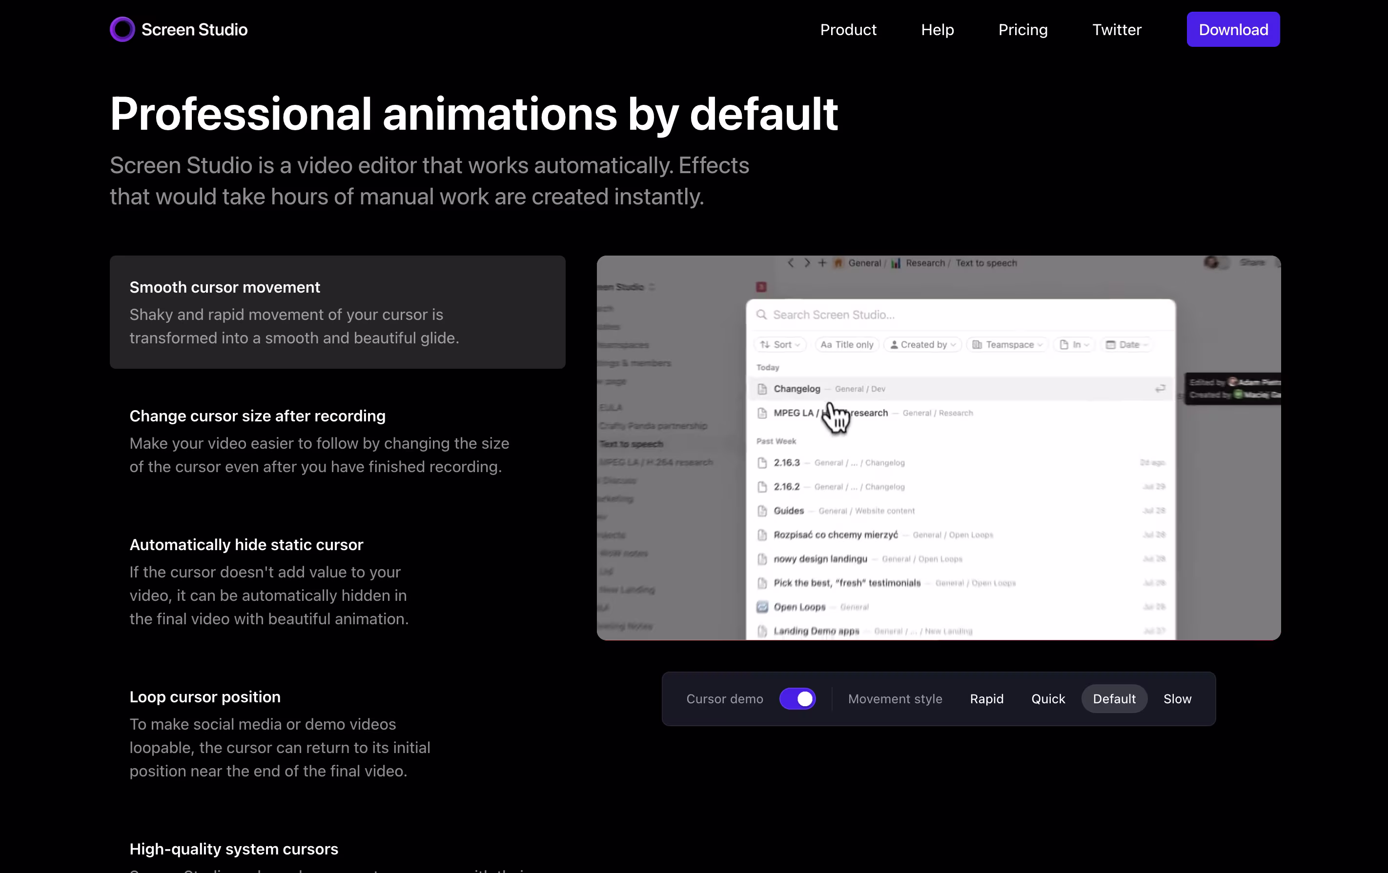The height and width of the screenshot is (873, 1388).
Task: Click the forward navigation arrow
Action: [x=807, y=262]
